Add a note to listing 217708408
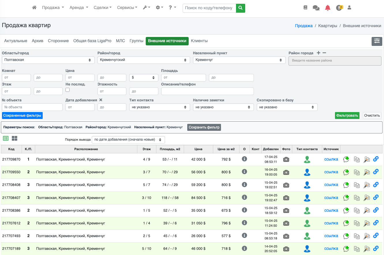Screen dimensions: 384x255 click(346, 185)
